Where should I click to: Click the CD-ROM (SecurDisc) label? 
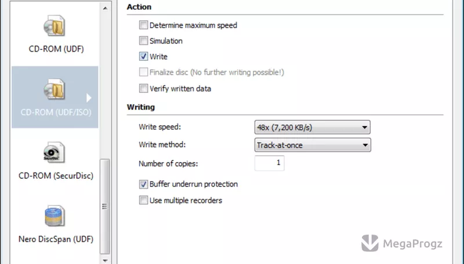tap(56, 175)
